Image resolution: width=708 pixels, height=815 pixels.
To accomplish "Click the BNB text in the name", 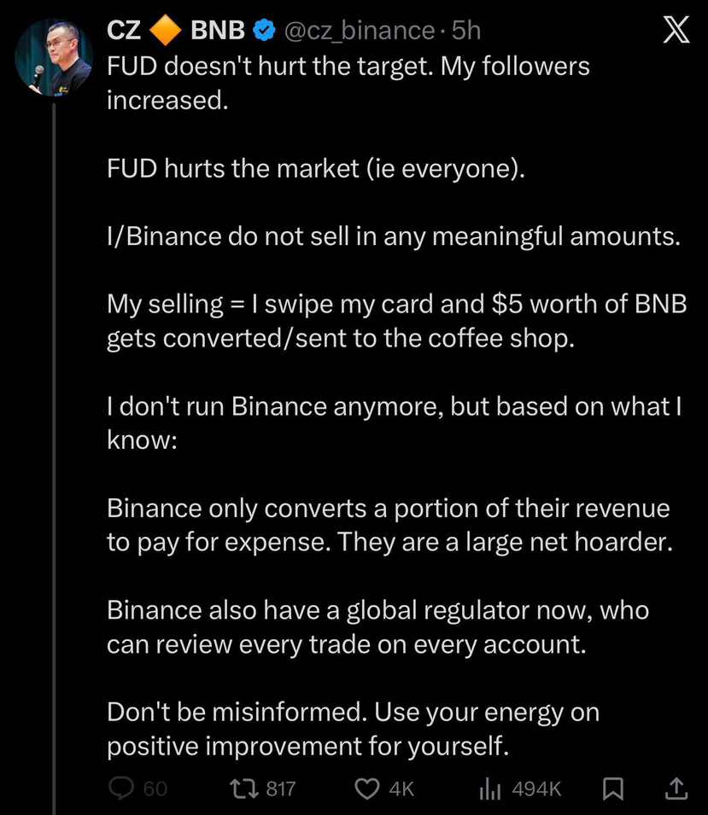I will click(x=218, y=32).
